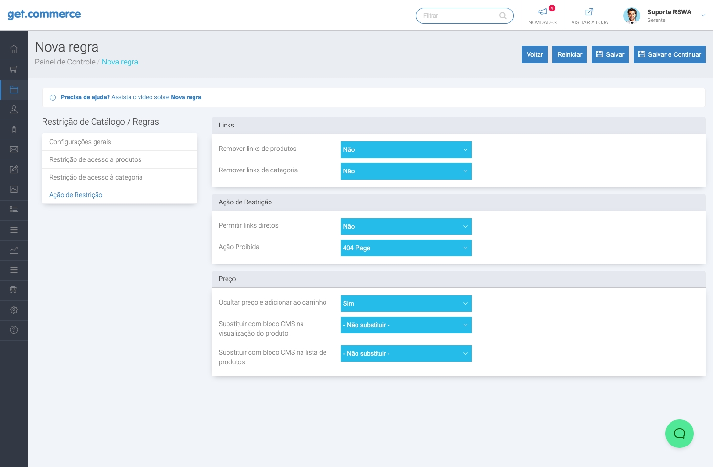Click the envelope mail icon in sidebar

click(x=14, y=149)
